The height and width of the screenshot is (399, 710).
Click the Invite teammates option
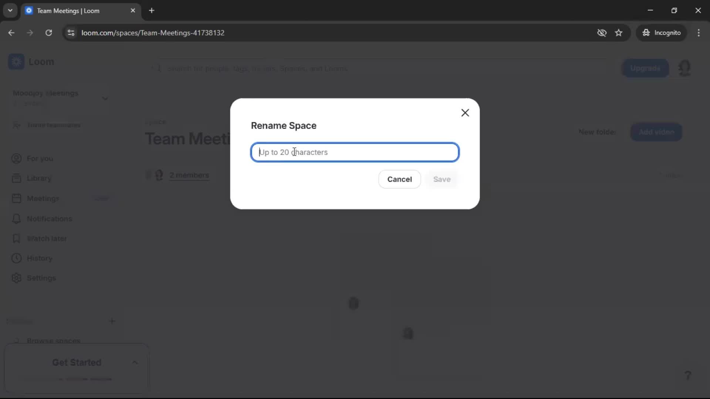pos(54,125)
